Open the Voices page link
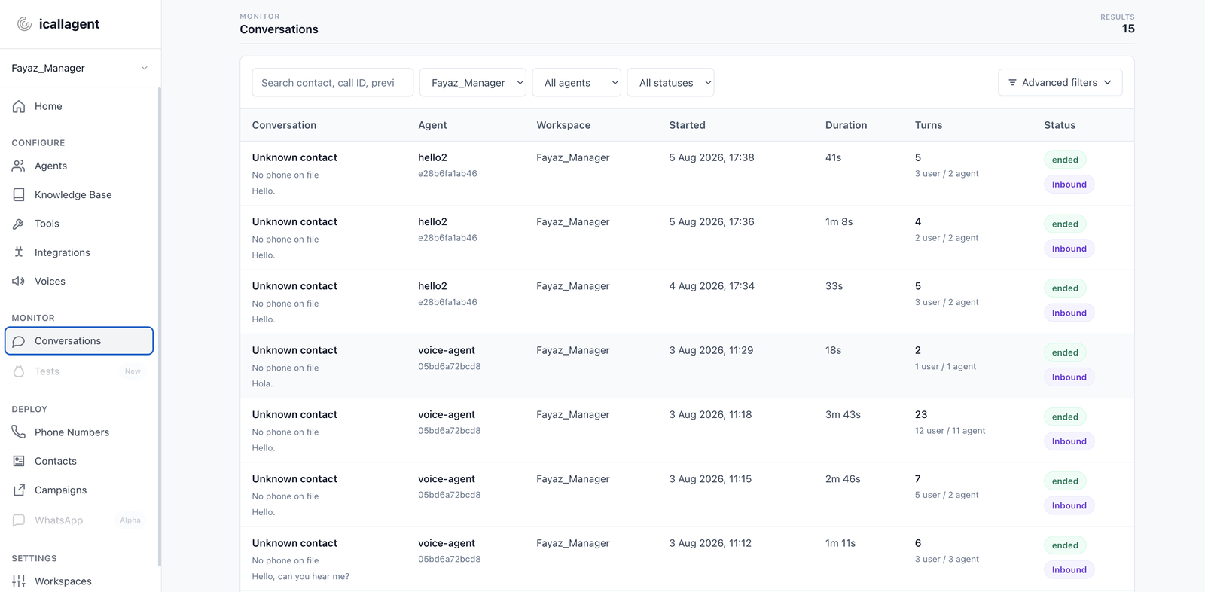This screenshot has width=1205, height=592. click(x=79, y=281)
